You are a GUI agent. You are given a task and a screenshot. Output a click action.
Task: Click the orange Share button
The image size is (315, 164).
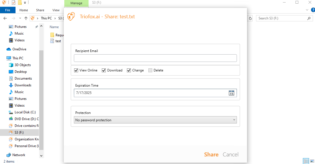click(x=211, y=154)
